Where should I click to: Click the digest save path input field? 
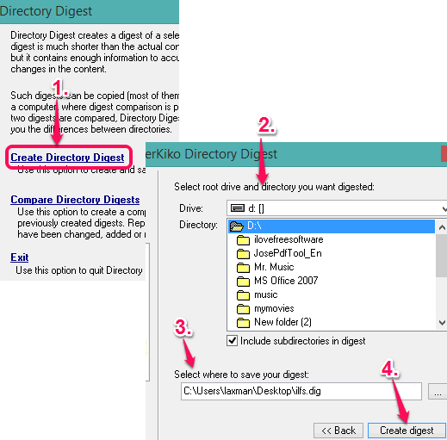pos(301,391)
